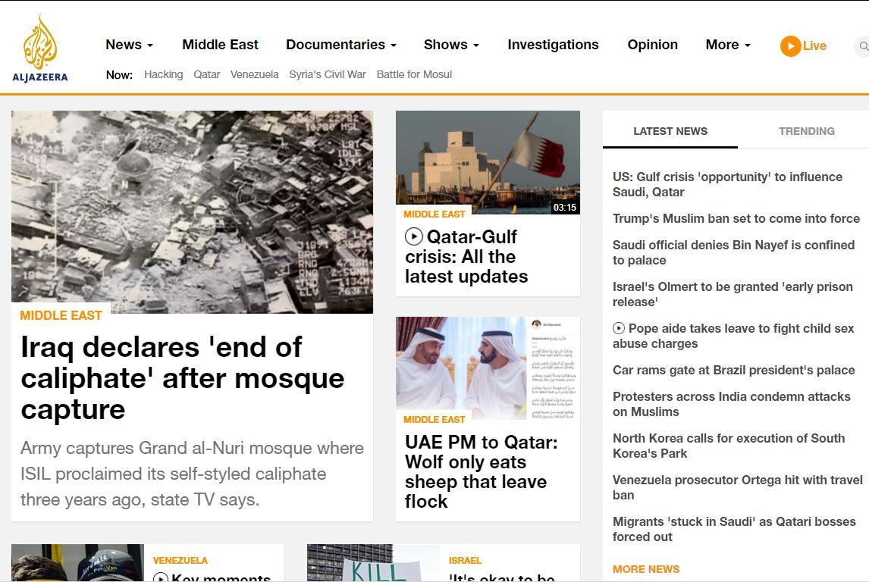
Task: Open the Hacking topic link
Action: pos(164,75)
